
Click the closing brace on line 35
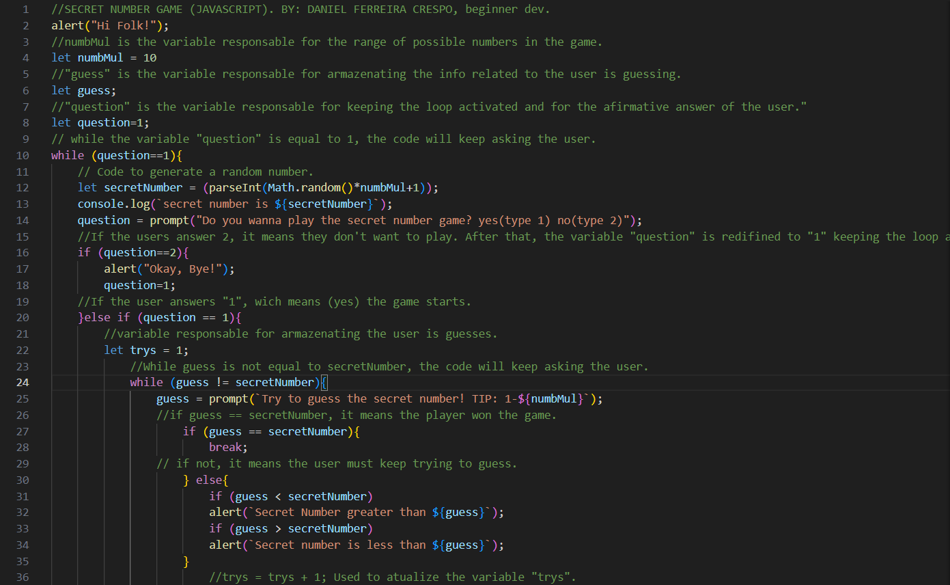(x=186, y=562)
